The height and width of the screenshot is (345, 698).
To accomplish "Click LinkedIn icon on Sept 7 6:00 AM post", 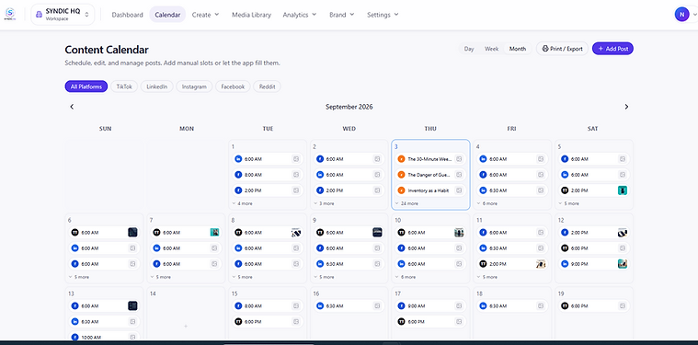I will pos(156,248).
